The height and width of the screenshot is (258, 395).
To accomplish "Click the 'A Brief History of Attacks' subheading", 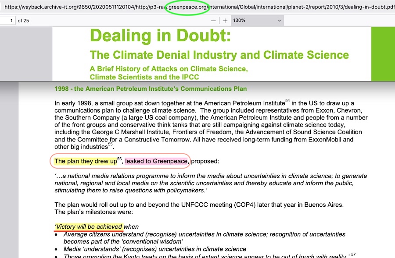I will 169,69.
